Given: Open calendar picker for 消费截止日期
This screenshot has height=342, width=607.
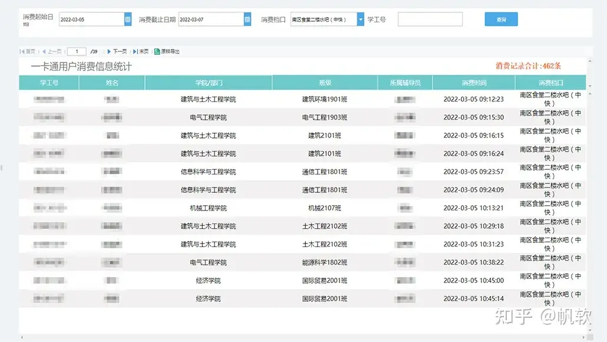Looking at the screenshot, I should [248, 19].
